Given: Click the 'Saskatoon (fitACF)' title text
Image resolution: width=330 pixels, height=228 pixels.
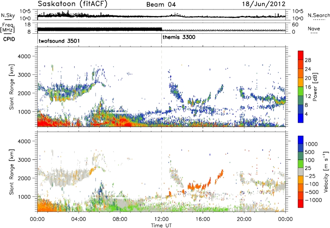Looking at the screenshot, I should click(x=73, y=4).
